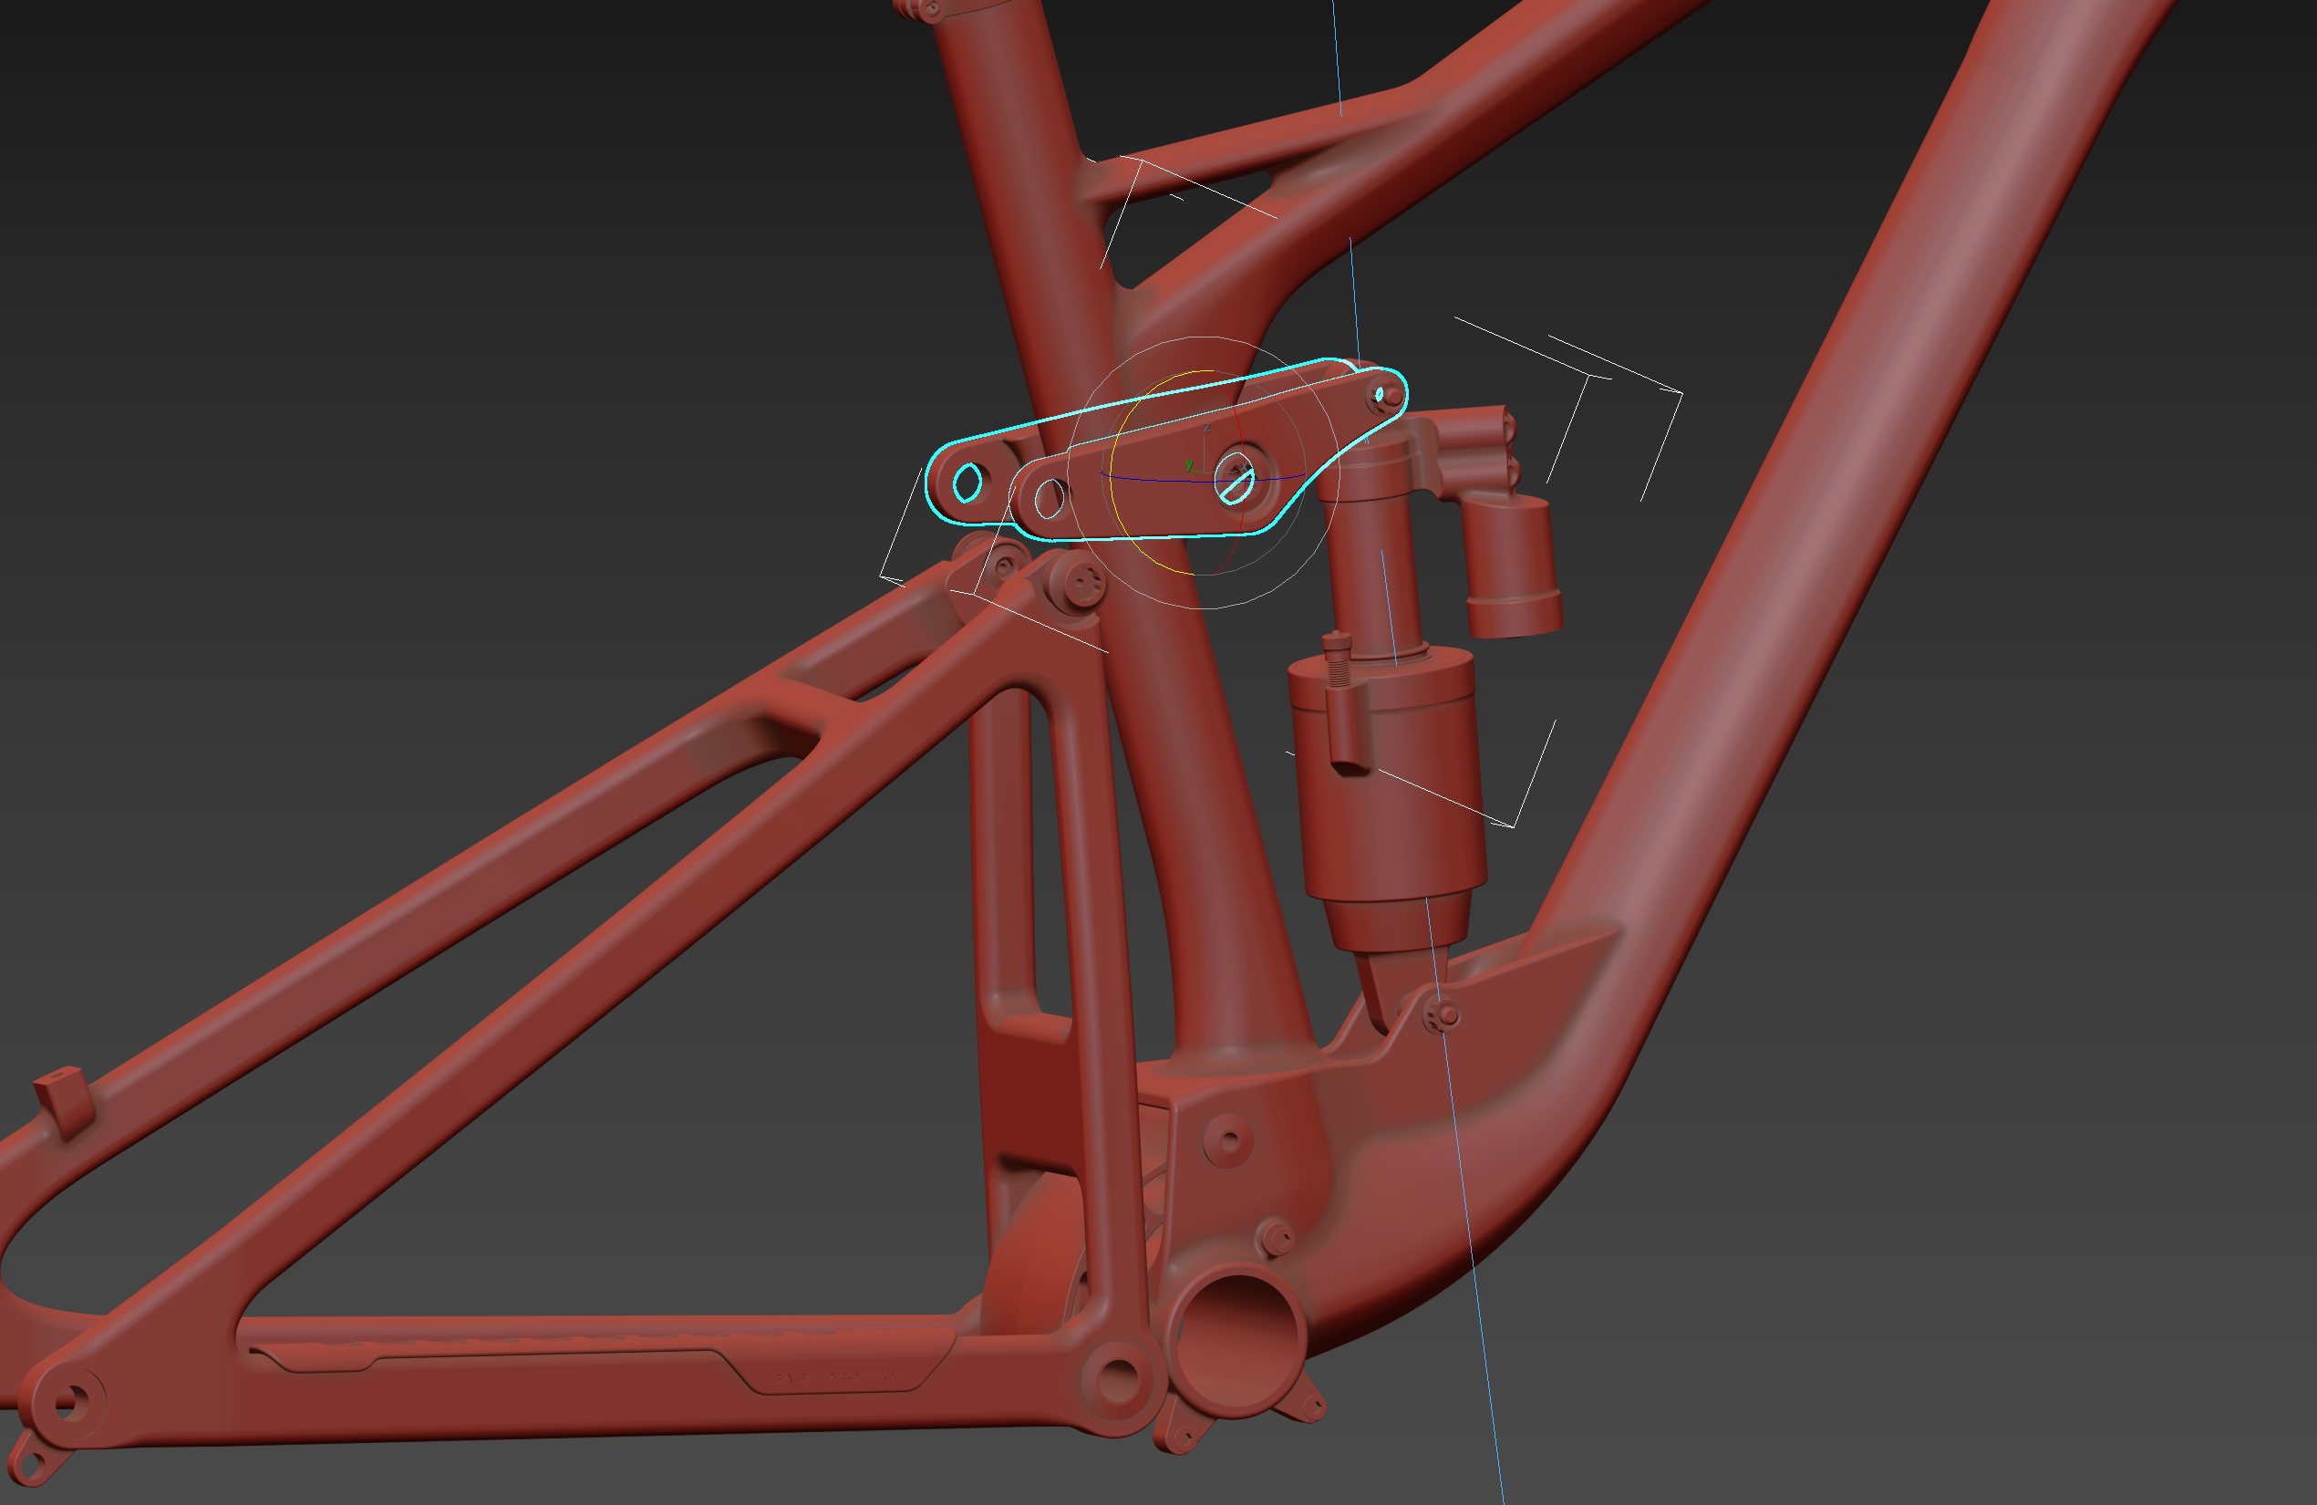The image size is (2317, 1505).
Task: Click the small cable guide on the seatstay
Action: (64, 1101)
